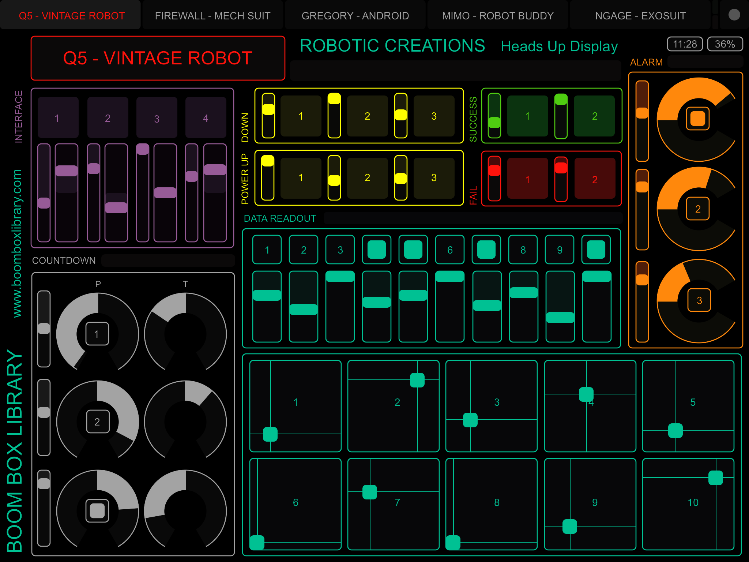The width and height of the screenshot is (749, 562).
Task: Tap the Power Down 1 pad
Action: coord(301,116)
